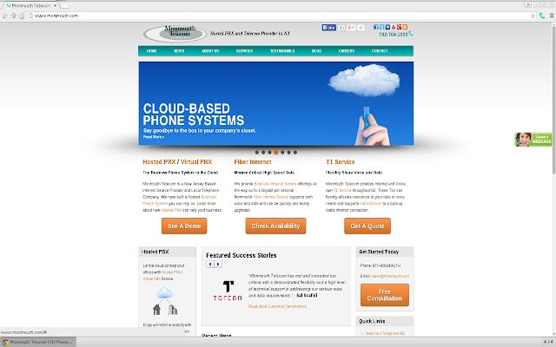Click the Torcon logo
556x347 pixels.
[228, 291]
